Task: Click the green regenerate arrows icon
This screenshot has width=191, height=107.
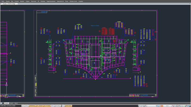Action: 184,106
